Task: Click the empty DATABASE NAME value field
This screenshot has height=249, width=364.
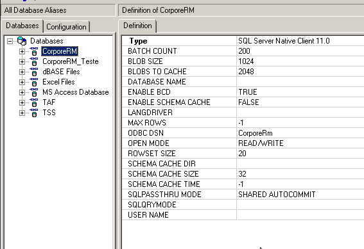Action: coord(300,82)
